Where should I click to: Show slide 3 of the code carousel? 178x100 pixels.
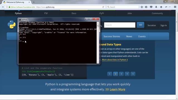[x=121, y=74]
